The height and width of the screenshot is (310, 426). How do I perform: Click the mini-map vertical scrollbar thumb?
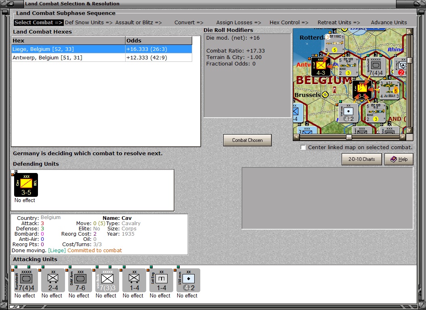coord(409,60)
